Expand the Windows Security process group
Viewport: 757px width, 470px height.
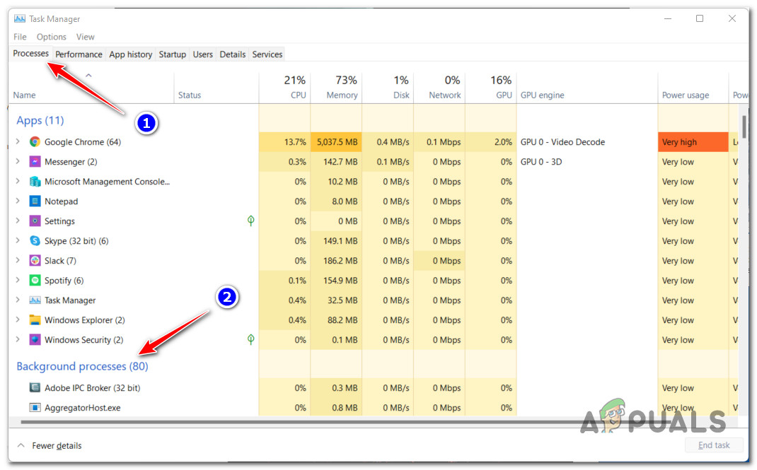(18, 339)
